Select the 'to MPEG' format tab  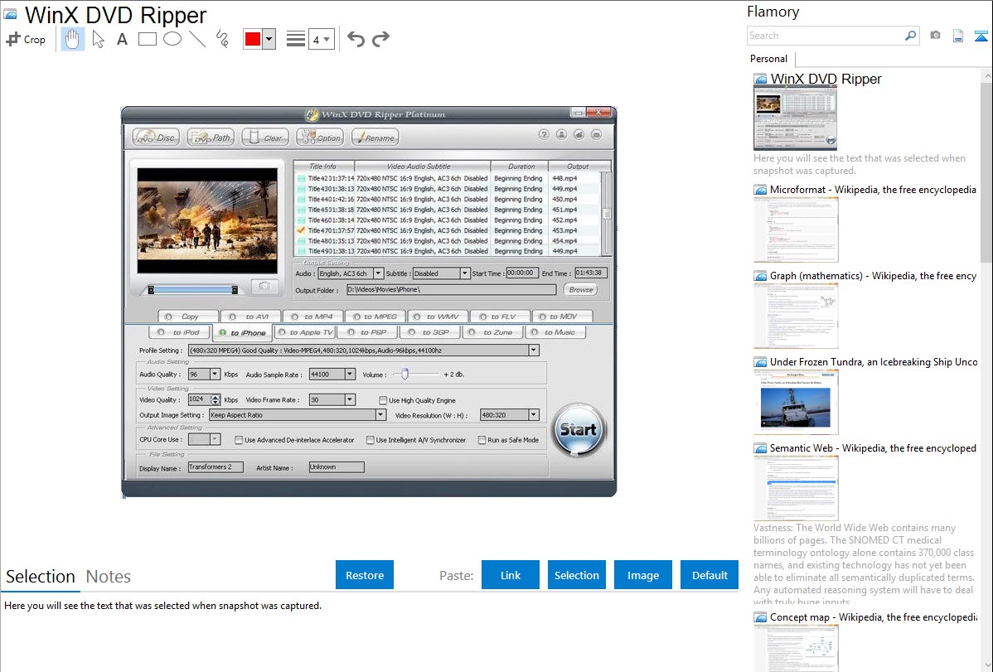click(375, 316)
